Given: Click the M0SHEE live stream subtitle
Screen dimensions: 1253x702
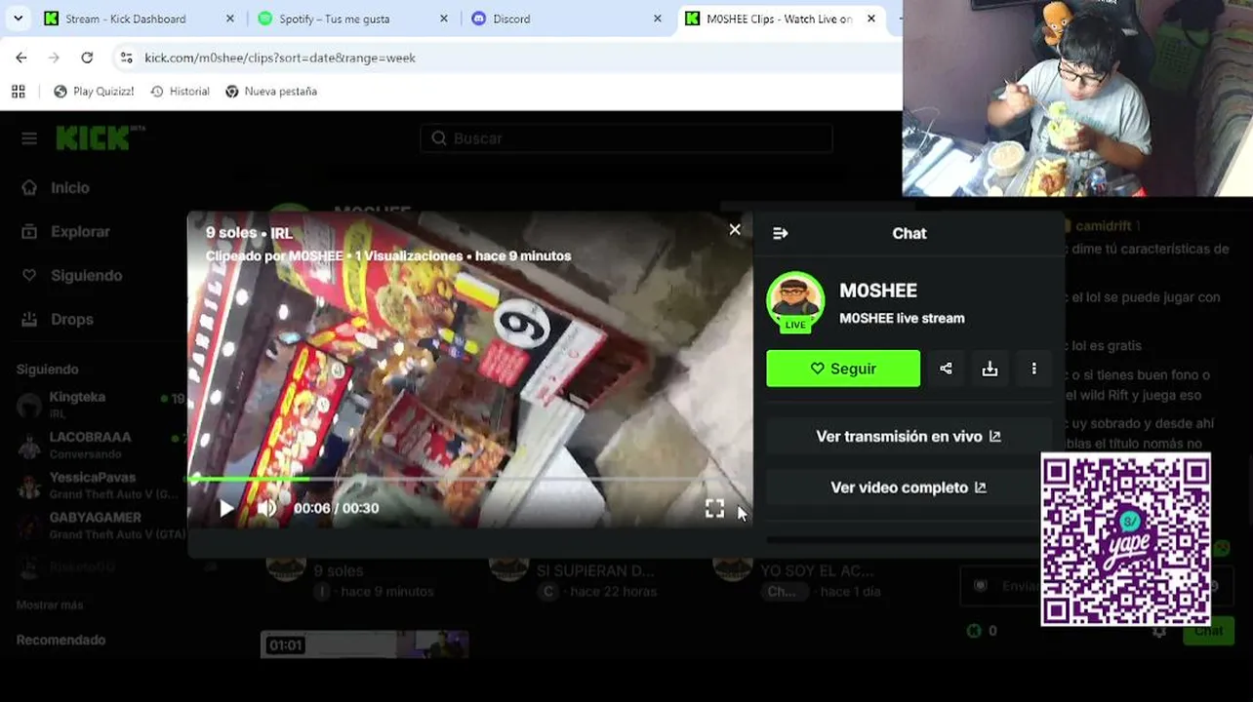Looking at the screenshot, I should pos(902,318).
